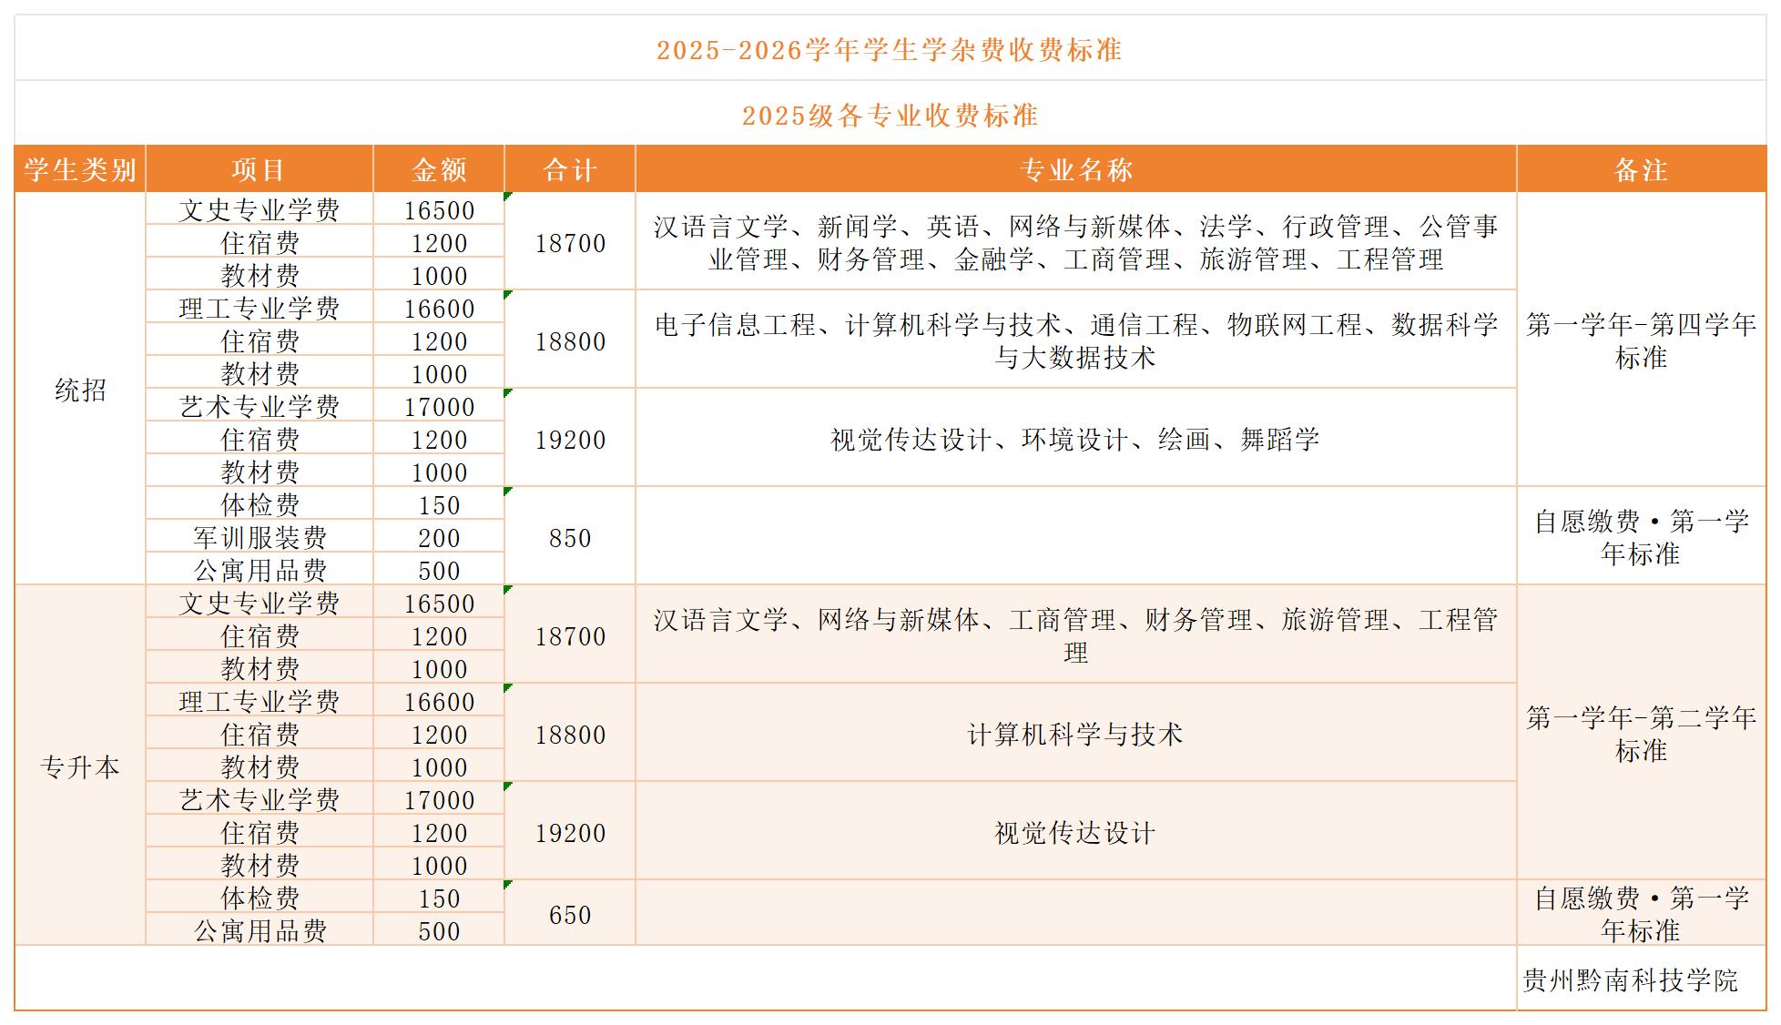This screenshot has height=1025, width=1781.
Task: Click the 贵州黔南科技学院 footer cell
Action: pyautogui.click(x=1630, y=979)
